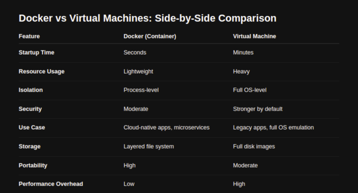Click the Isolation row label

click(31, 90)
